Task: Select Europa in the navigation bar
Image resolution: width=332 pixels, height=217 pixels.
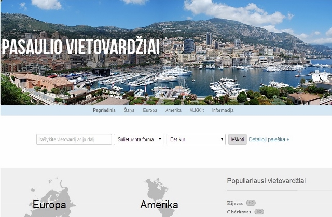Action: pyautogui.click(x=150, y=110)
